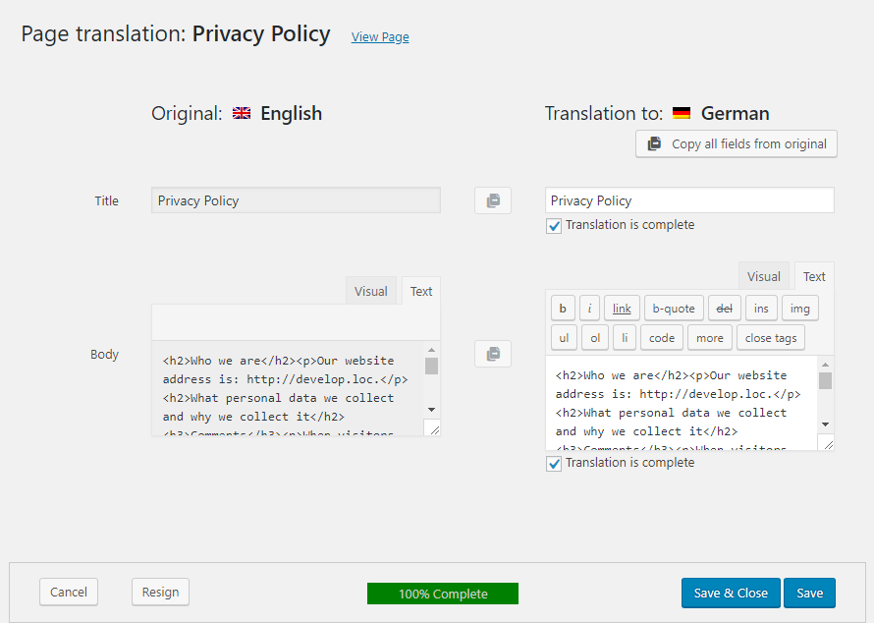Click the ol quicktag button
Viewport: 874px width, 623px height.
595,338
